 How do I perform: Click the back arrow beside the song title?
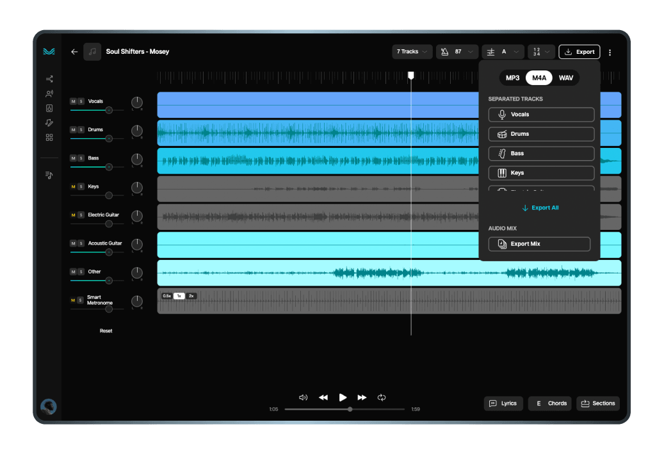[74, 52]
